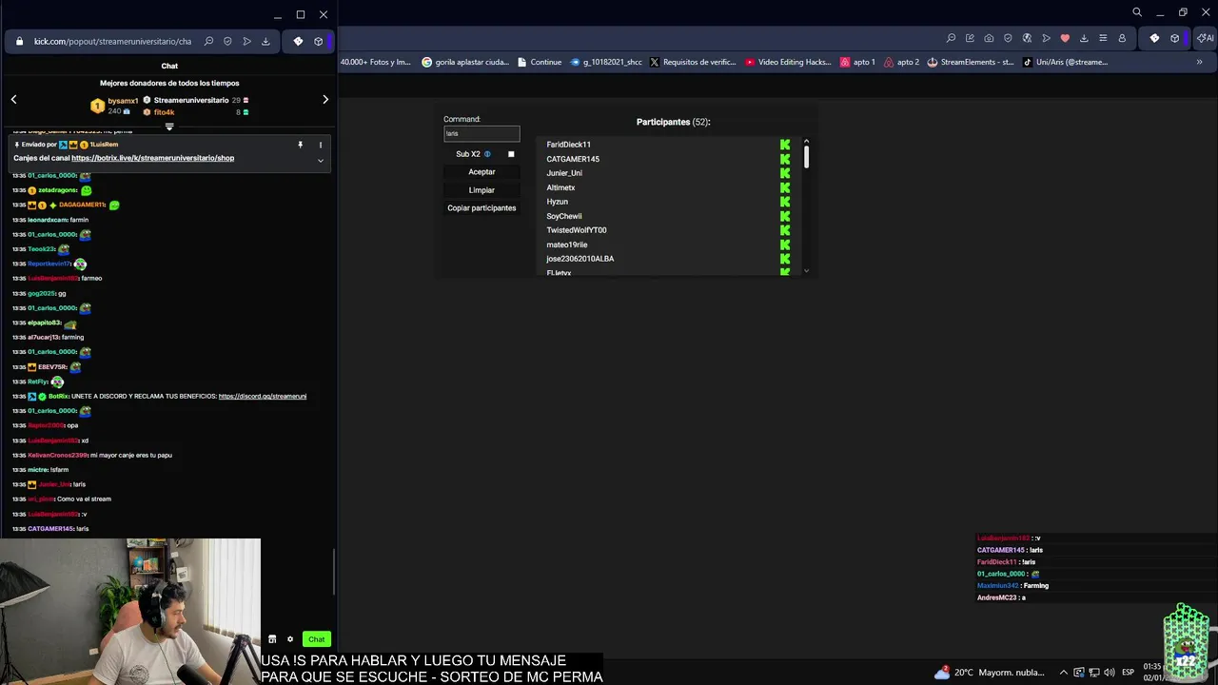Click the zoom magnifier icon in chat popout address bar
The height and width of the screenshot is (685, 1218).
pos(208,41)
